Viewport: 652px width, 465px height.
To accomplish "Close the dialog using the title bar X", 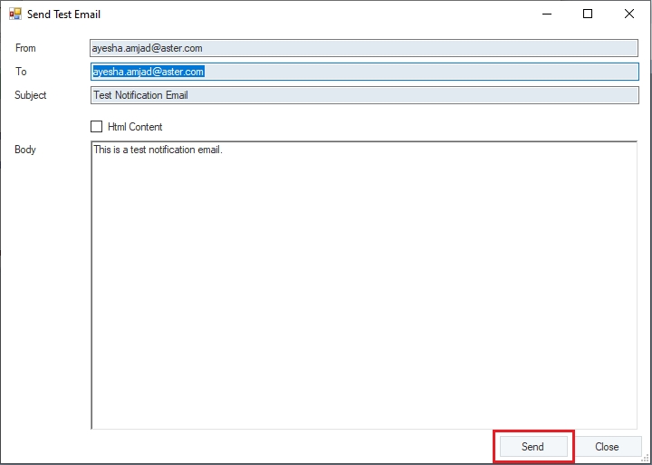I will point(629,15).
